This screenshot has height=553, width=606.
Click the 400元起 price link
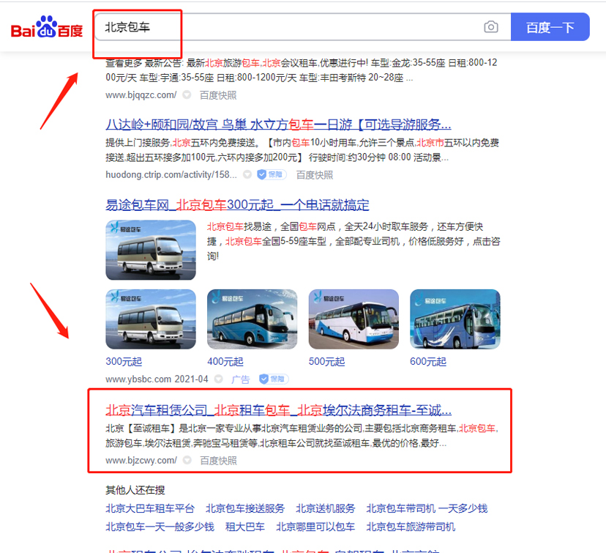coord(225,362)
